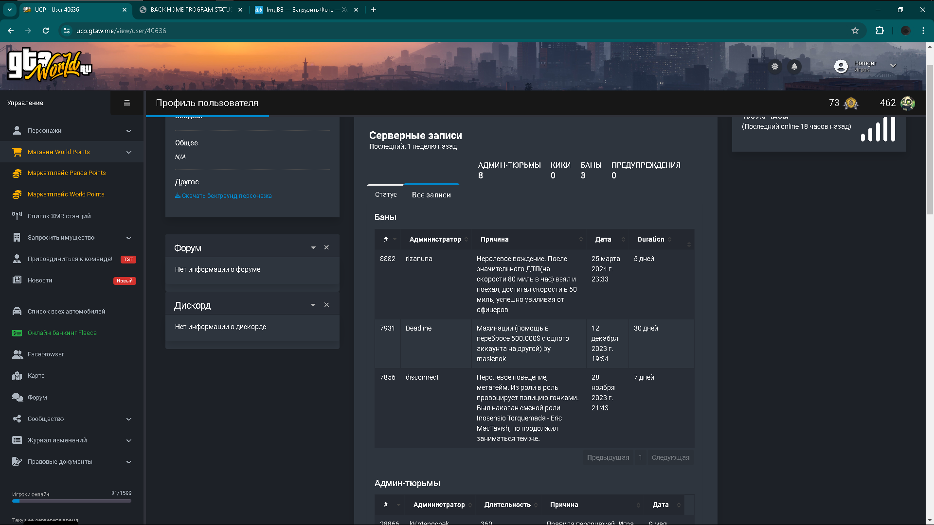934x525 pixels.
Task: Click ban record 8882 by rizanuna
Action: [534, 284]
